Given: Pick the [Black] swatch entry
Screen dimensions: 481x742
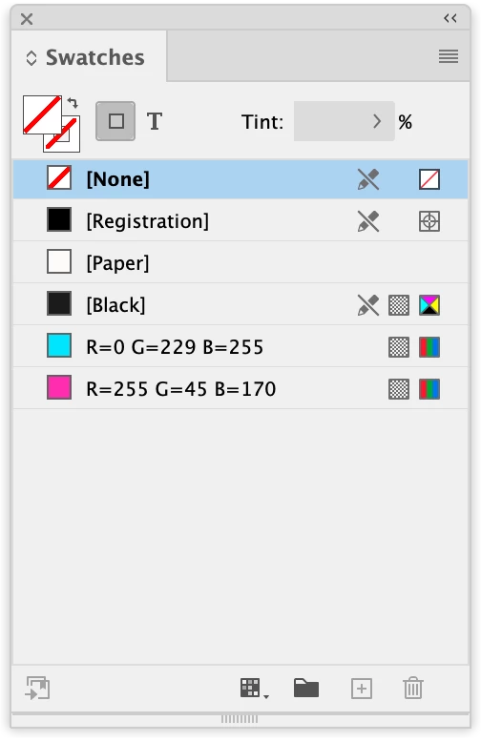Looking at the screenshot, I should (240, 305).
